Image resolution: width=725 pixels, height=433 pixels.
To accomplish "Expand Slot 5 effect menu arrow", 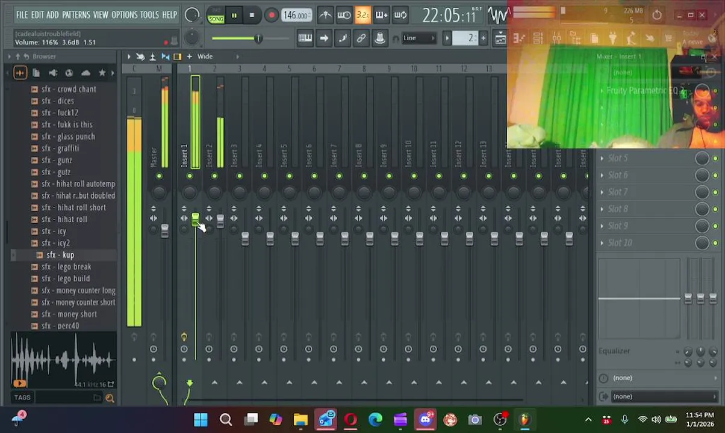I will [602, 158].
